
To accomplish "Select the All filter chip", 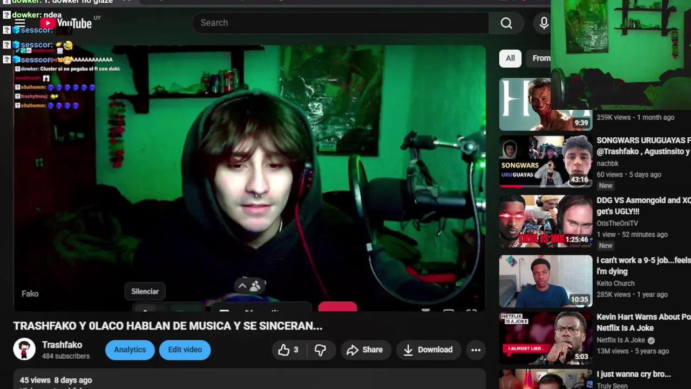I will [510, 58].
